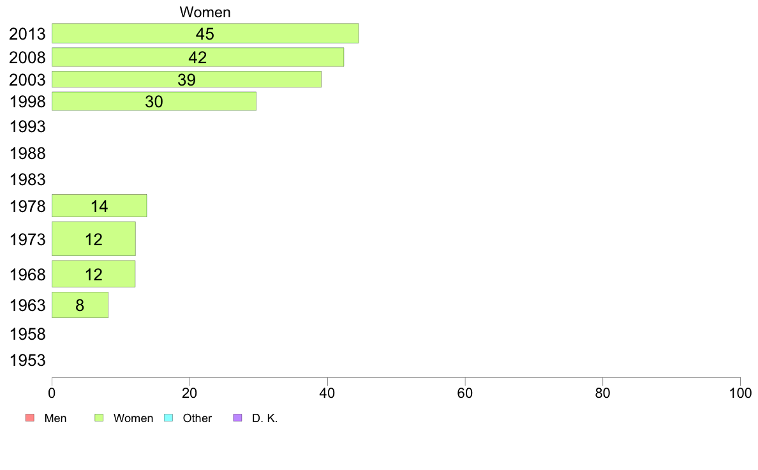Screen dimensions: 758x470
Task: Select the 1998 bar showing 30
Action: pyautogui.click(x=154, y=101)
